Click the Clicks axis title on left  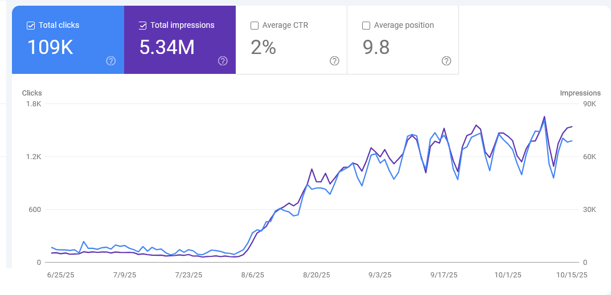32,93
